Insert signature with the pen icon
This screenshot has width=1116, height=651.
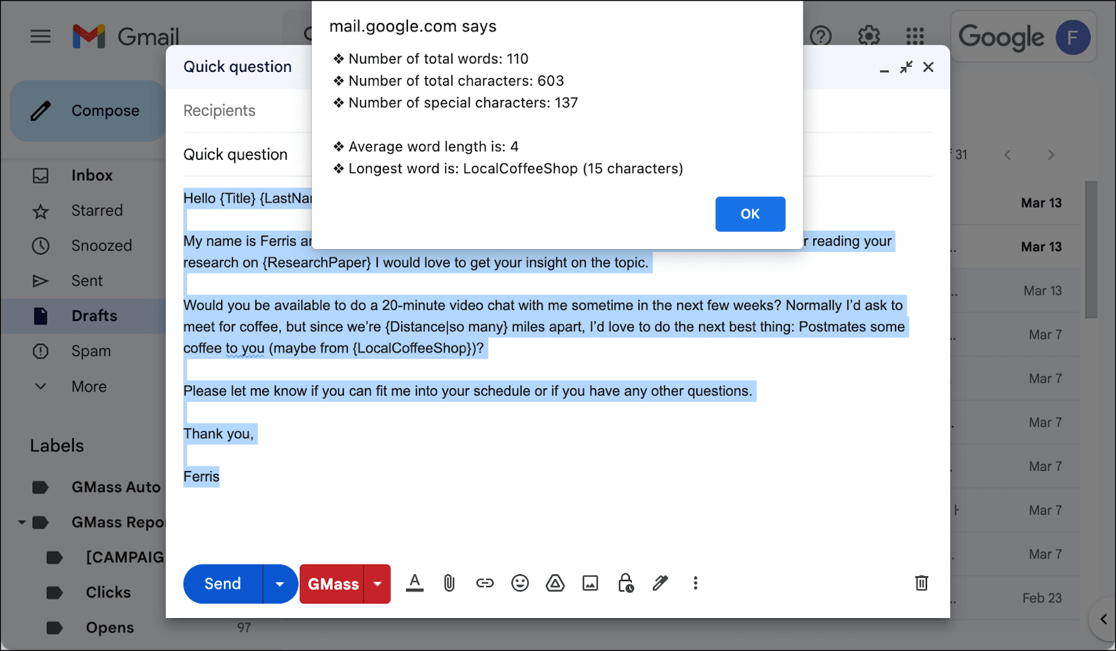coord(661,583)
